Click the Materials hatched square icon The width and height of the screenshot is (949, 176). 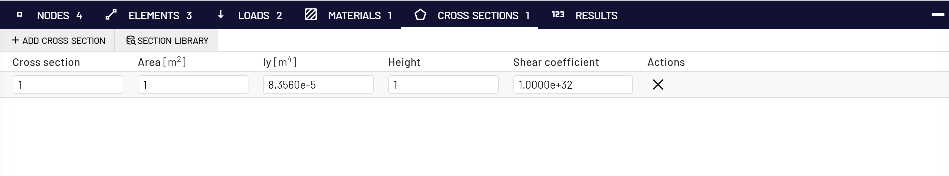click(310, 15)
